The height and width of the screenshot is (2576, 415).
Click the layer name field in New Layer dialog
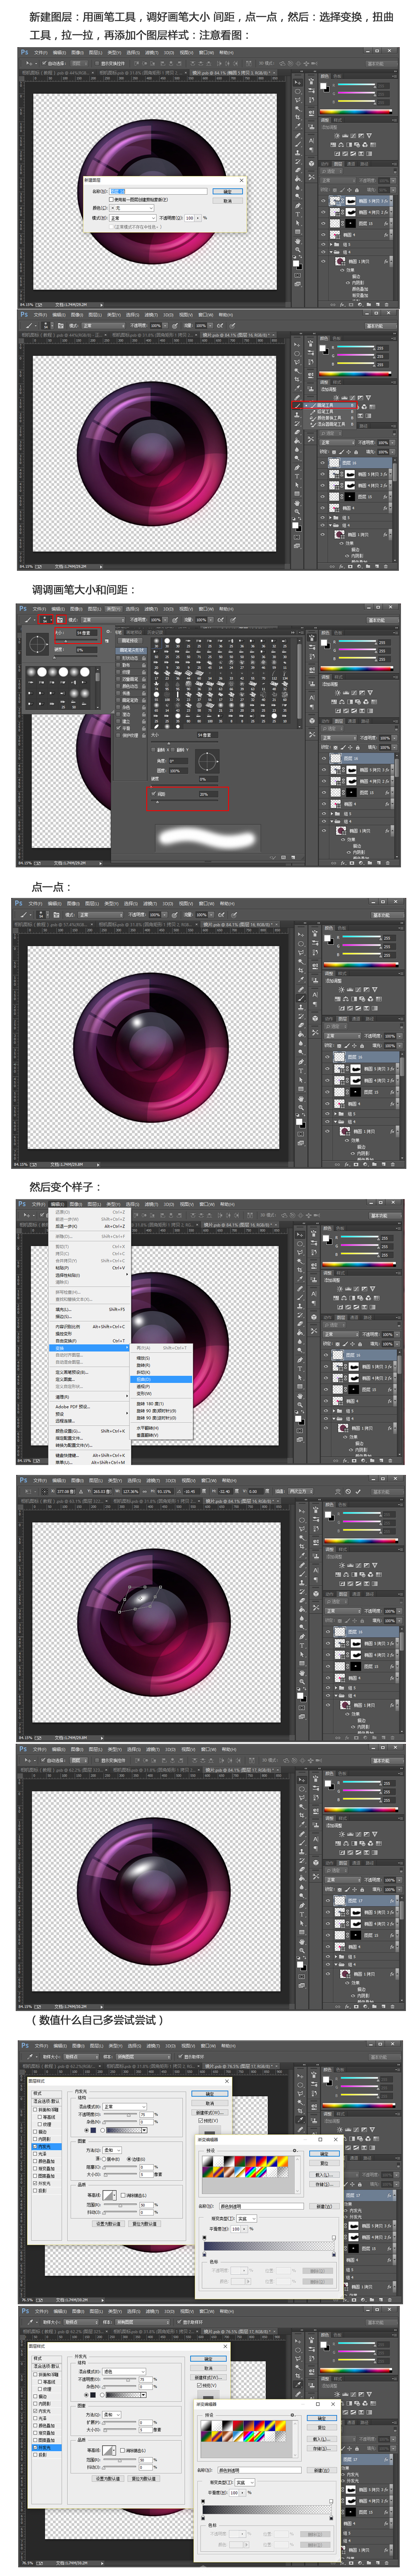(x=158, y=191)
